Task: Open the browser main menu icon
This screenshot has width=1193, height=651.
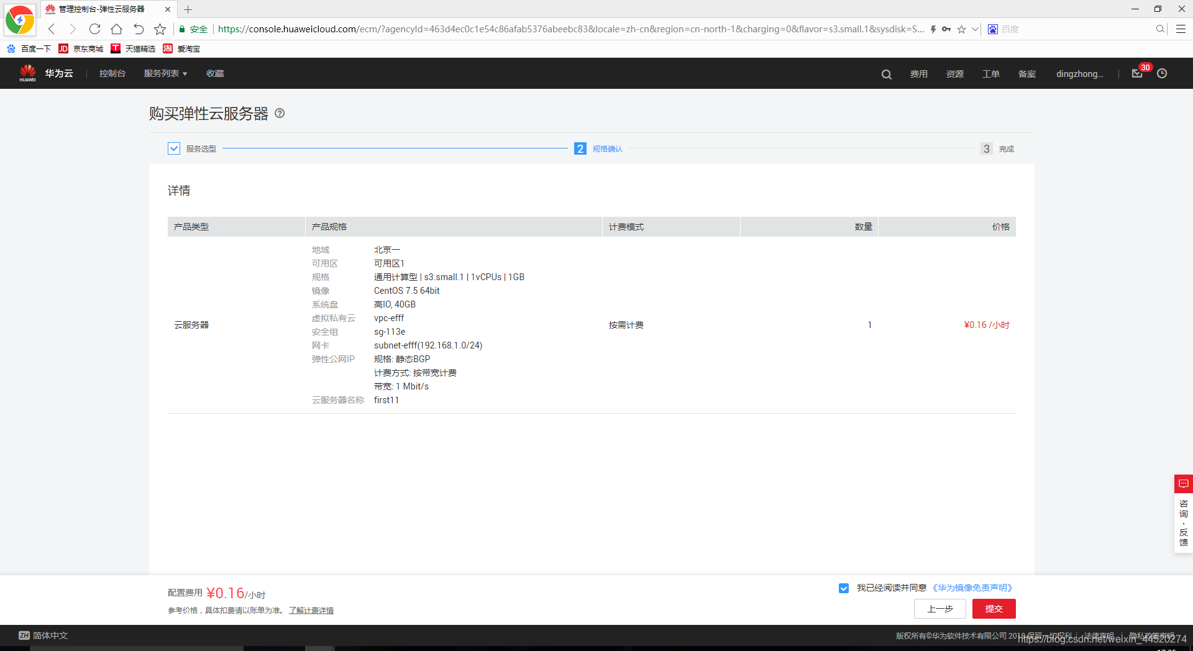Action: coord(1181,29)
